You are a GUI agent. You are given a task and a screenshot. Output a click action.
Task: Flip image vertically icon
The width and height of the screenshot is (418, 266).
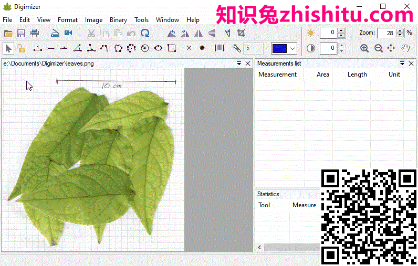click(212, 33)
